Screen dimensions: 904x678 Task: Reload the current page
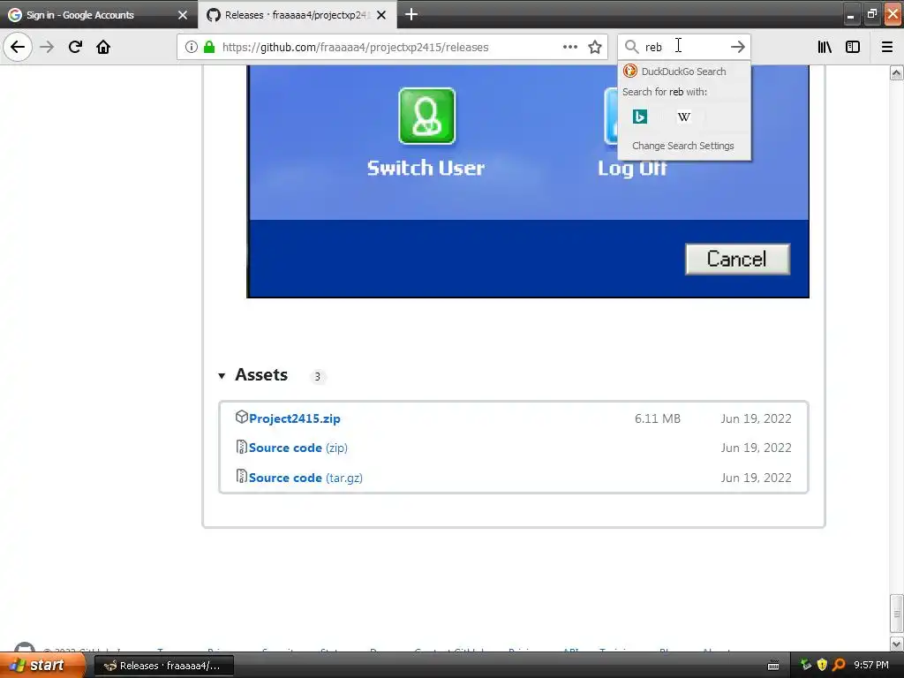pos(75,47)
